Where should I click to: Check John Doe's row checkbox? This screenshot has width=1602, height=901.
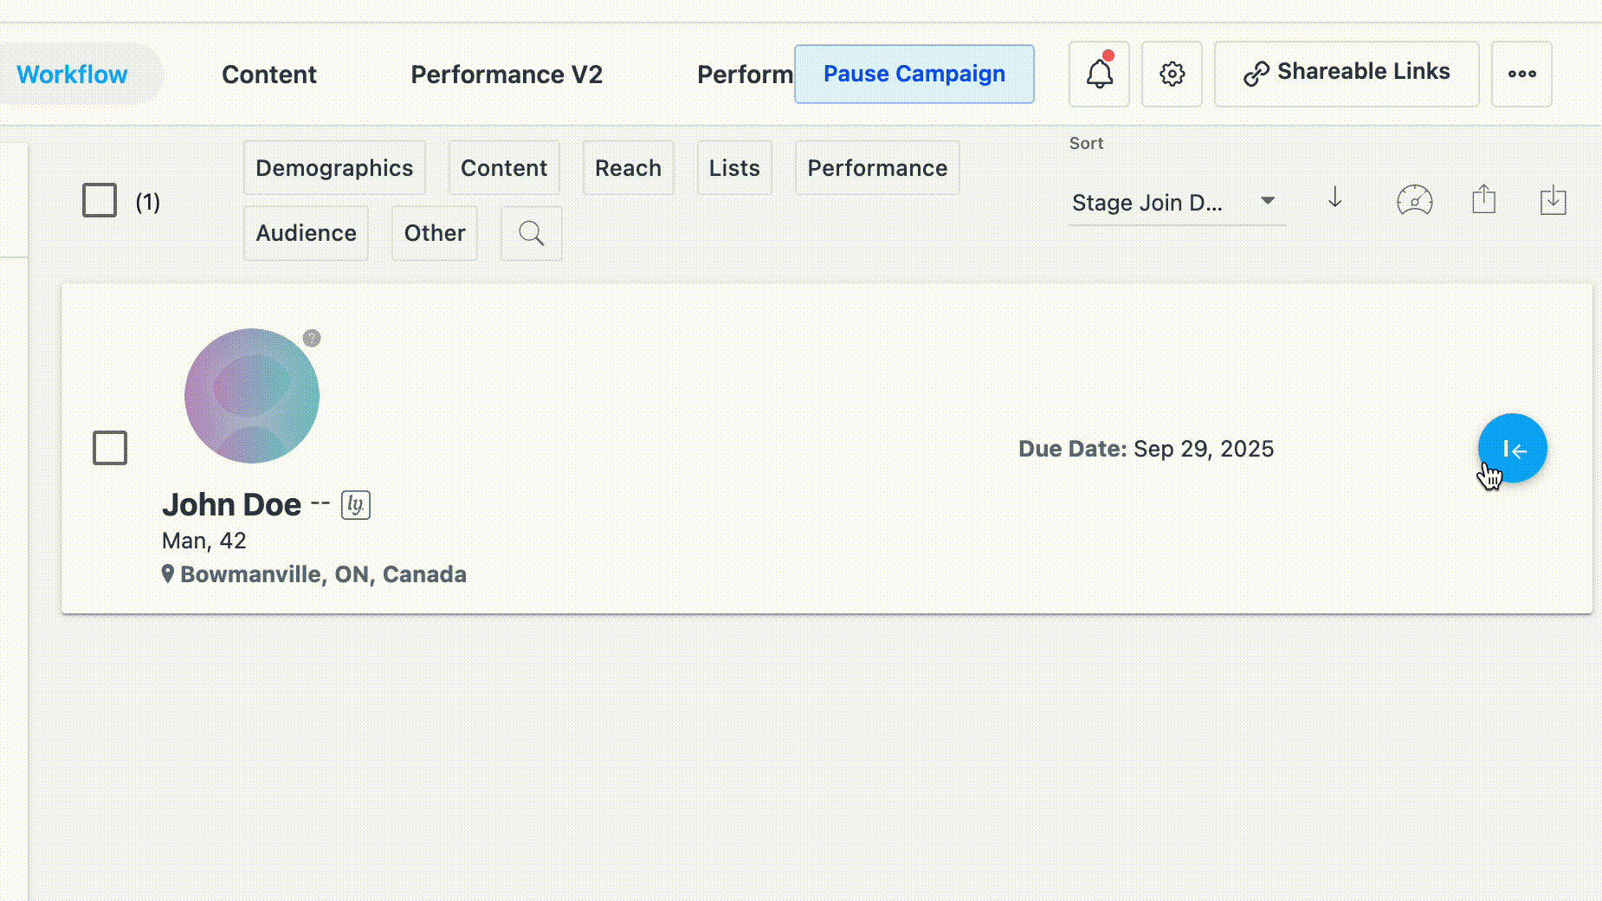(x=110, y=448)
